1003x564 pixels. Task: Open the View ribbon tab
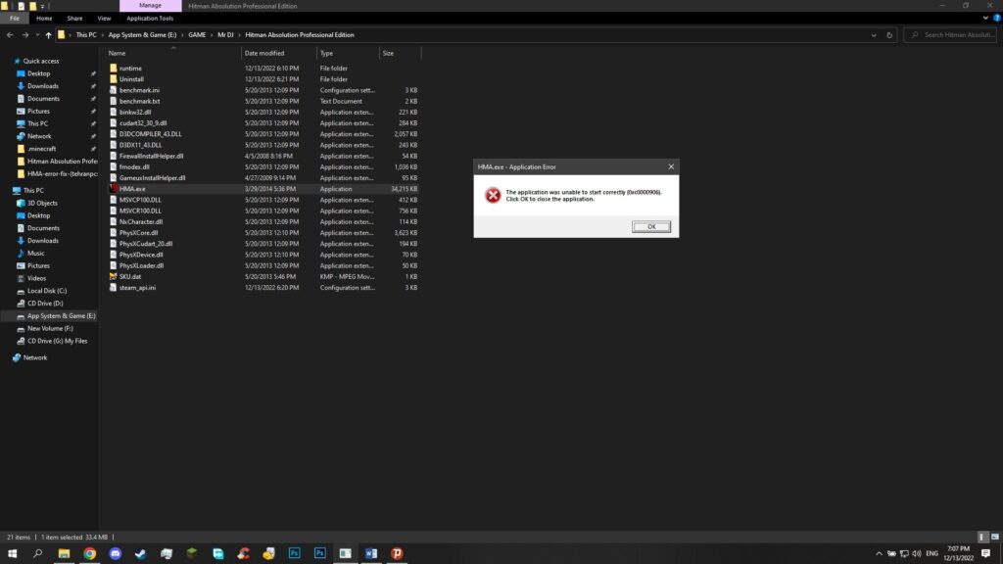(x=104, y=18)
